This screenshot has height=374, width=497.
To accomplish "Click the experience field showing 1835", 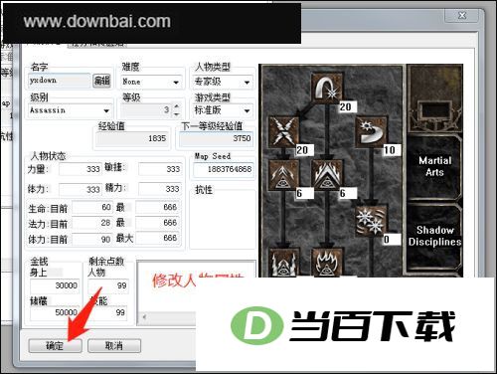I will (132, 138).
